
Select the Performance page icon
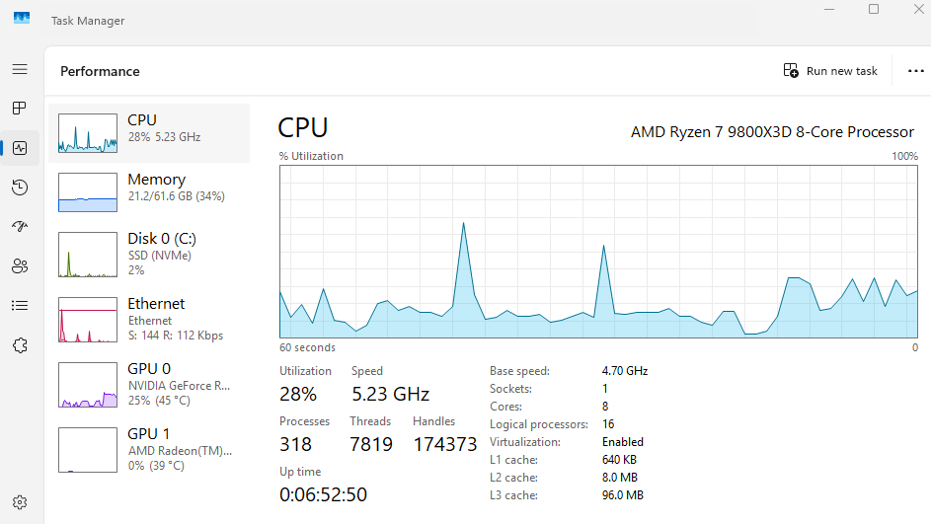pos(20,148)
